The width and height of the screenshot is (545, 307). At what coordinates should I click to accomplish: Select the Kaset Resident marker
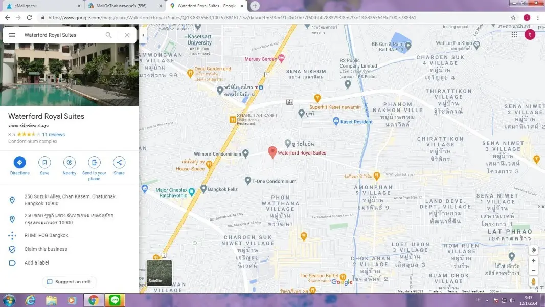(336, 121)
